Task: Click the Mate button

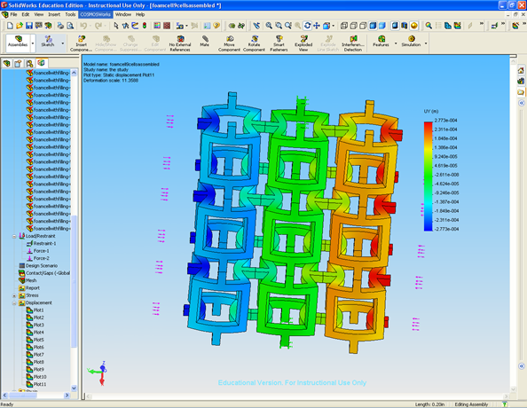Action: point(204,42)
